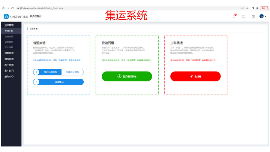This screenshot has height=152, width=270.
Task: Click the browser share page icon
Action: pos(242,8)
